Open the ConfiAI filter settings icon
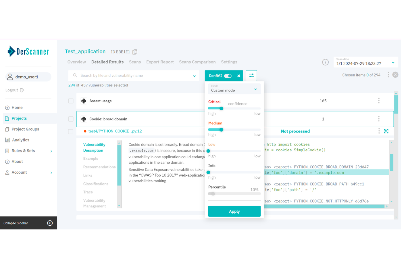 tap(251, 75)
